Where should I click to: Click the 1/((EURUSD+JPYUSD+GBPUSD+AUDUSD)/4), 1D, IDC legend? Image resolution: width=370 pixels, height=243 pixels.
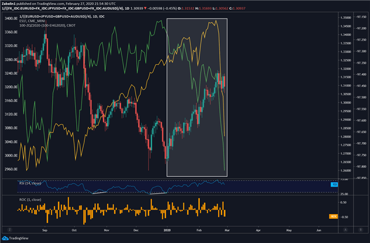coord(62,16)
